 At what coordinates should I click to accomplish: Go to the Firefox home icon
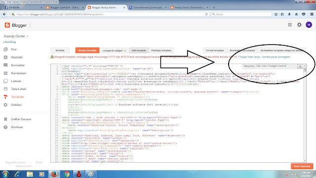(296, 14)
